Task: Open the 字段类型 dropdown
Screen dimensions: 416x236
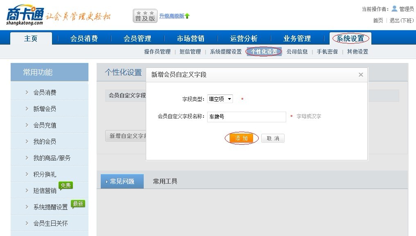Action: [220, 99]
